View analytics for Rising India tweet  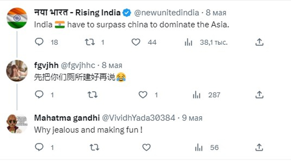[188, 42]
